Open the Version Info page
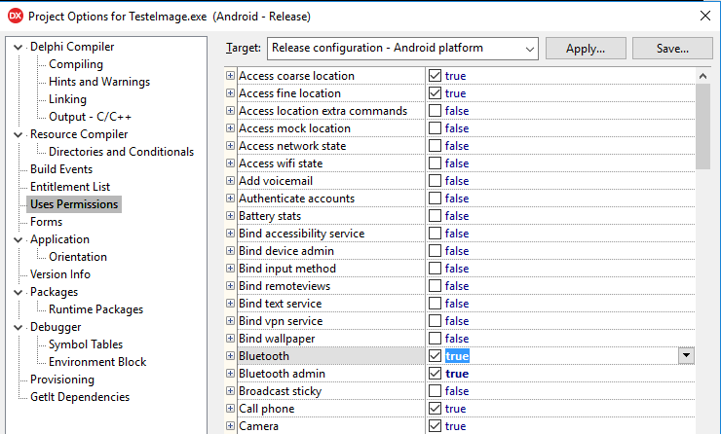The width and height of the screenshot is (721, 434). click(x=60, y=274)
